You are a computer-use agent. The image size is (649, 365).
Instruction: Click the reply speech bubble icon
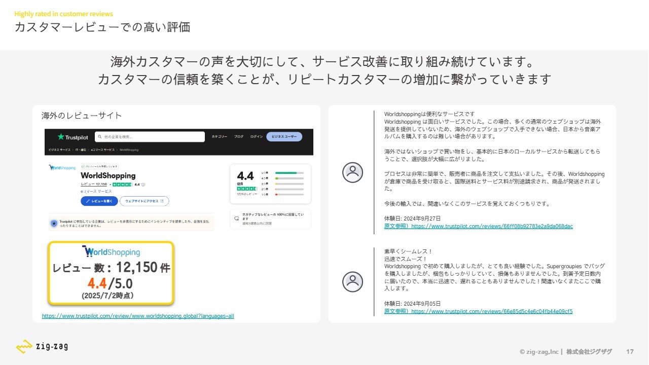click(x=236, y=218)
